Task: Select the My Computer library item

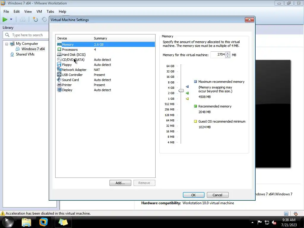Action: (27, 44)
